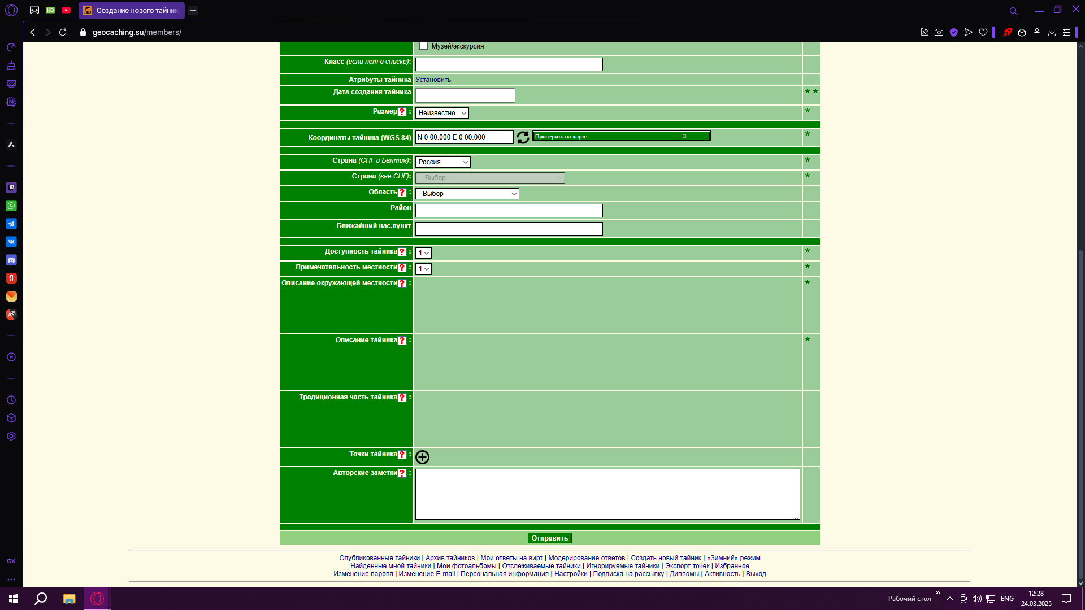Click the help icon next to Размер

(402, 112)
